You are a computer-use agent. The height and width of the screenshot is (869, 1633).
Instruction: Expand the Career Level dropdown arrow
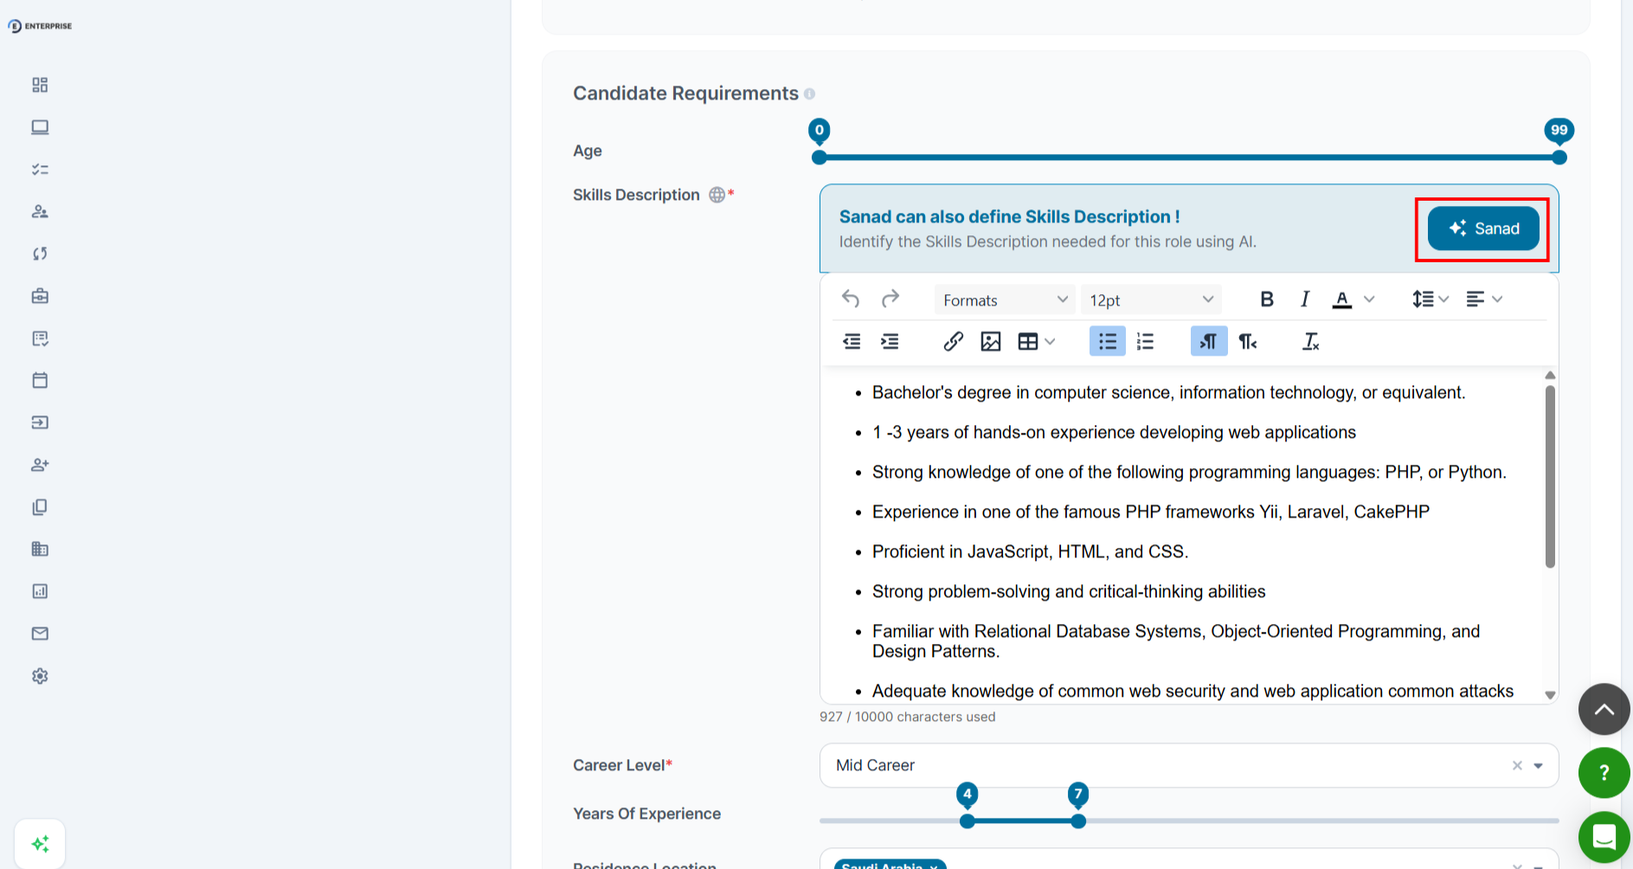point(1539,766)
